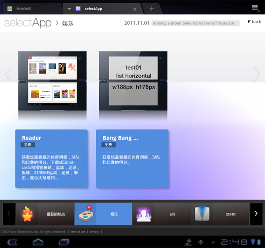The width and height of the screenshot is (265, 248).
Task: Select the SOHO category label
Action: click(x=231, y=214)
